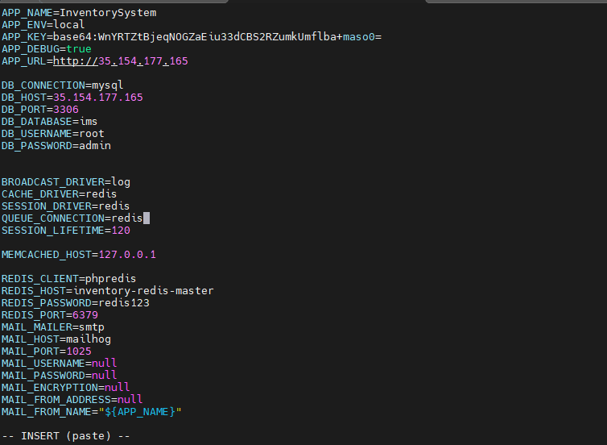Click SESSION_LIFETIME value 120
607x445 pixels.
(x=120, y=231)
